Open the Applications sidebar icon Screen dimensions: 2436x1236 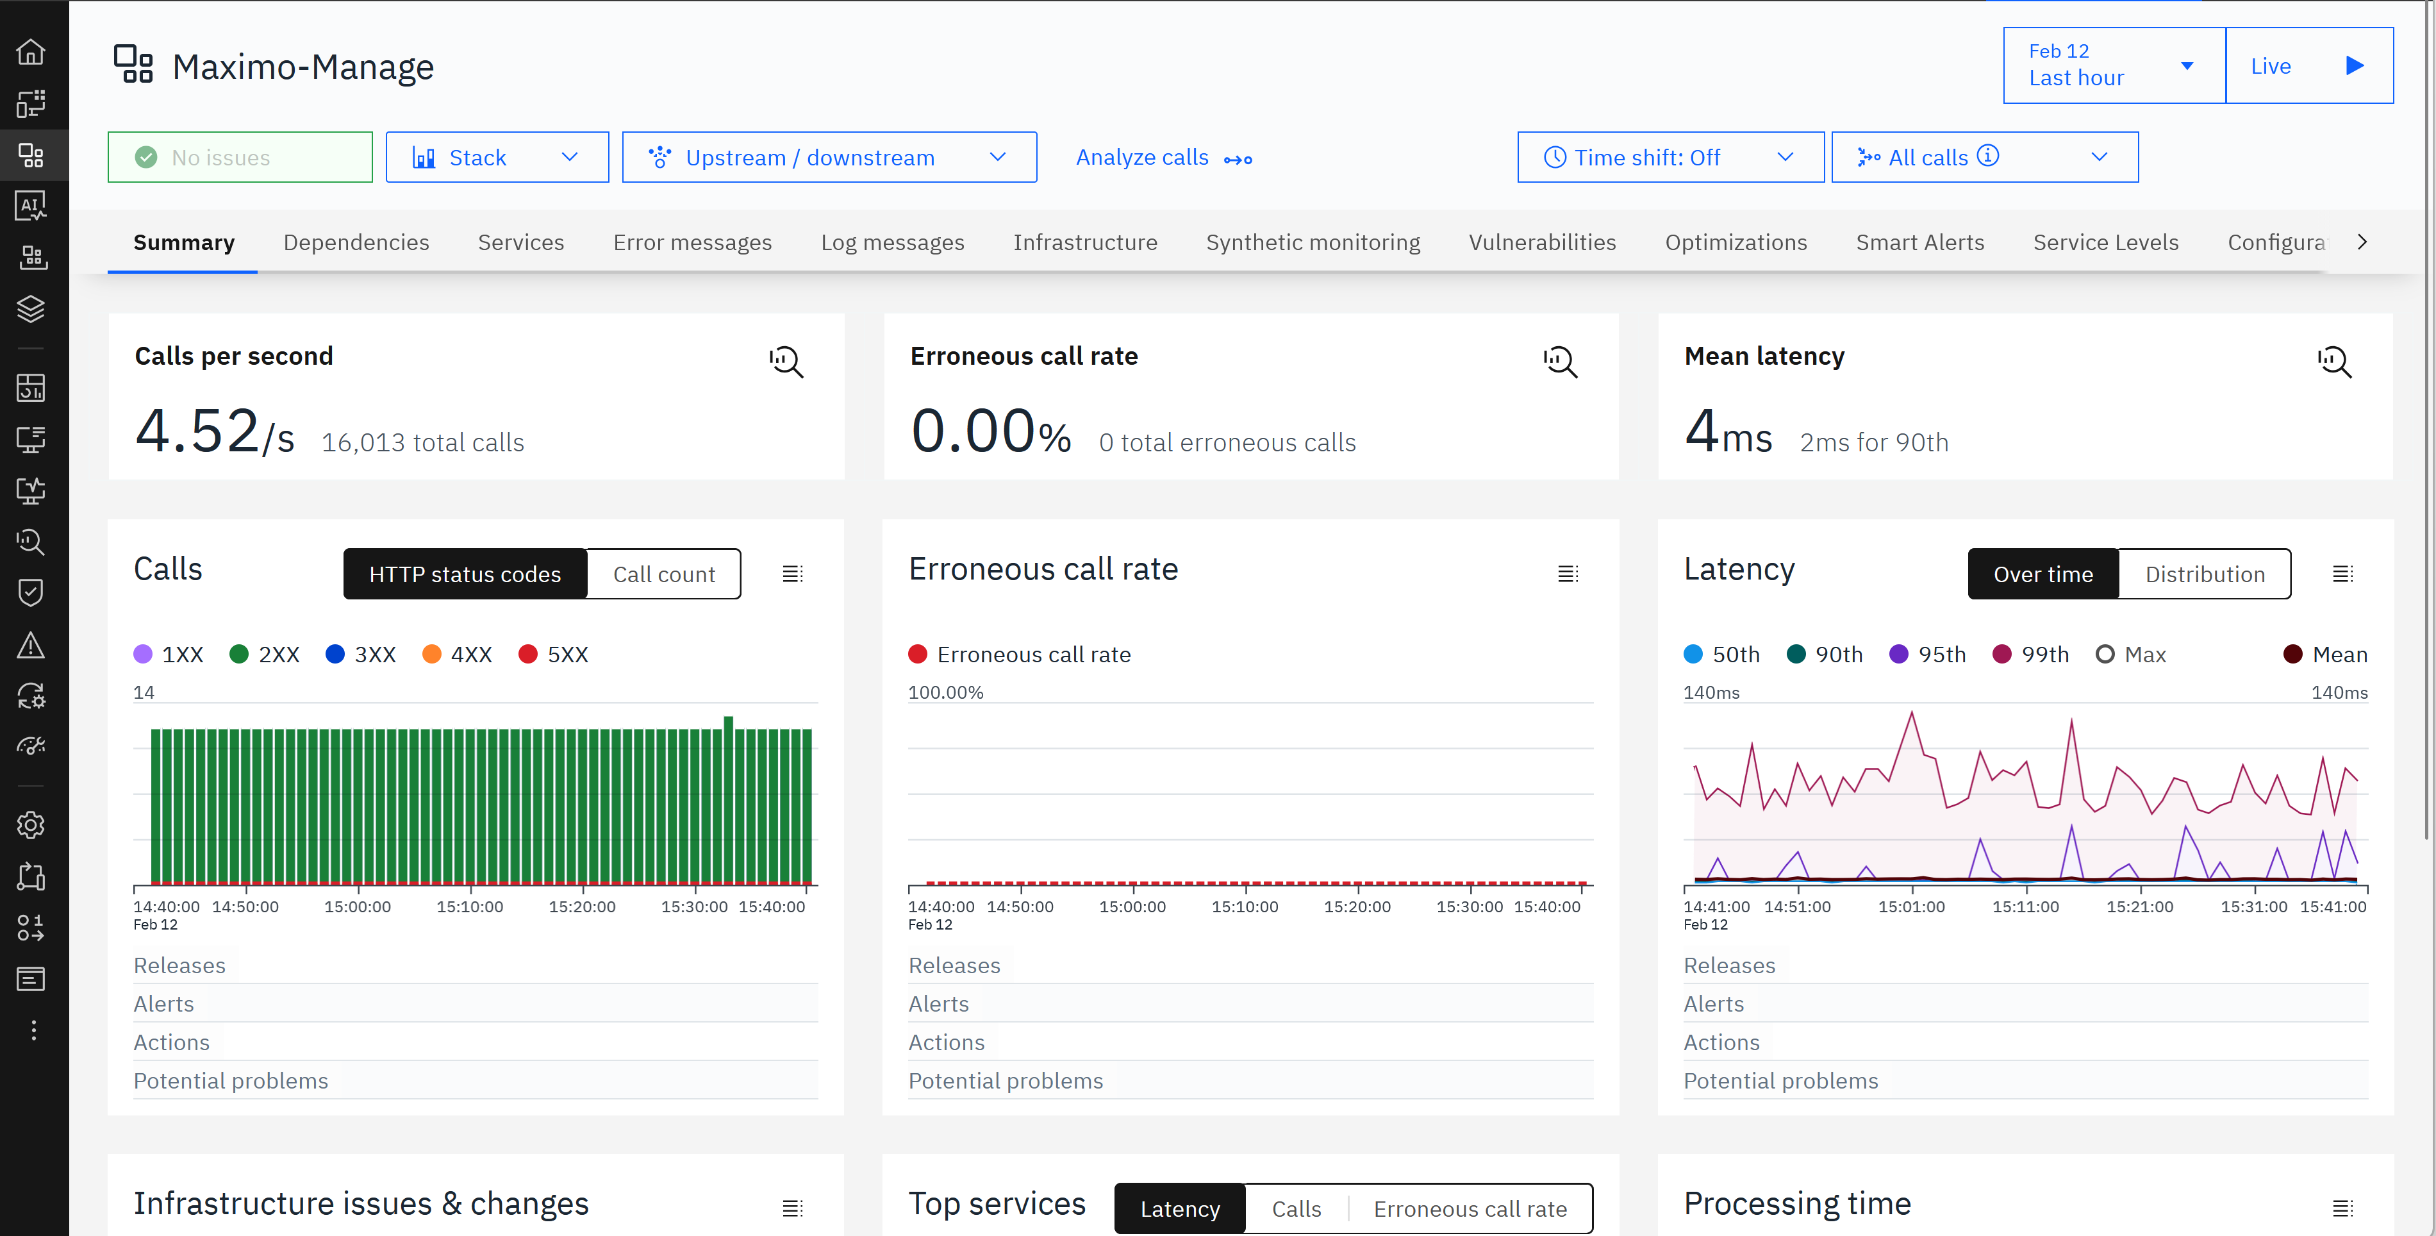click(x=31, y=155)
